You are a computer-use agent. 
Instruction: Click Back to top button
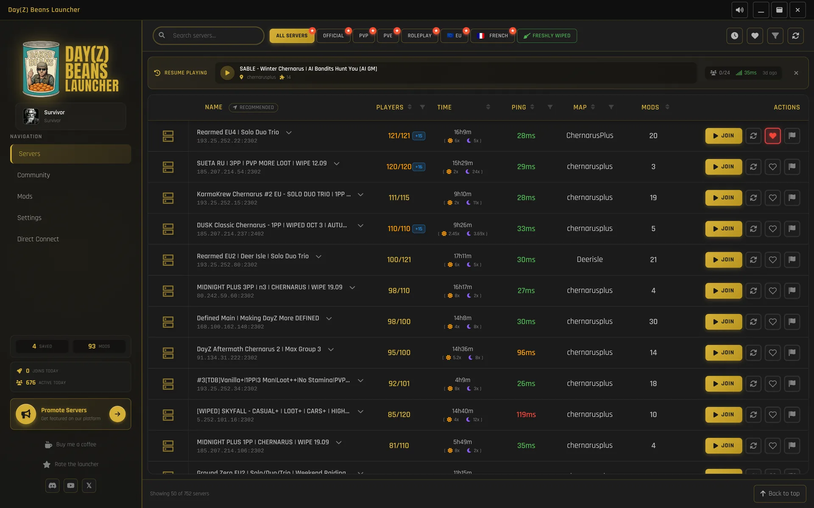(x=780, y=494)
